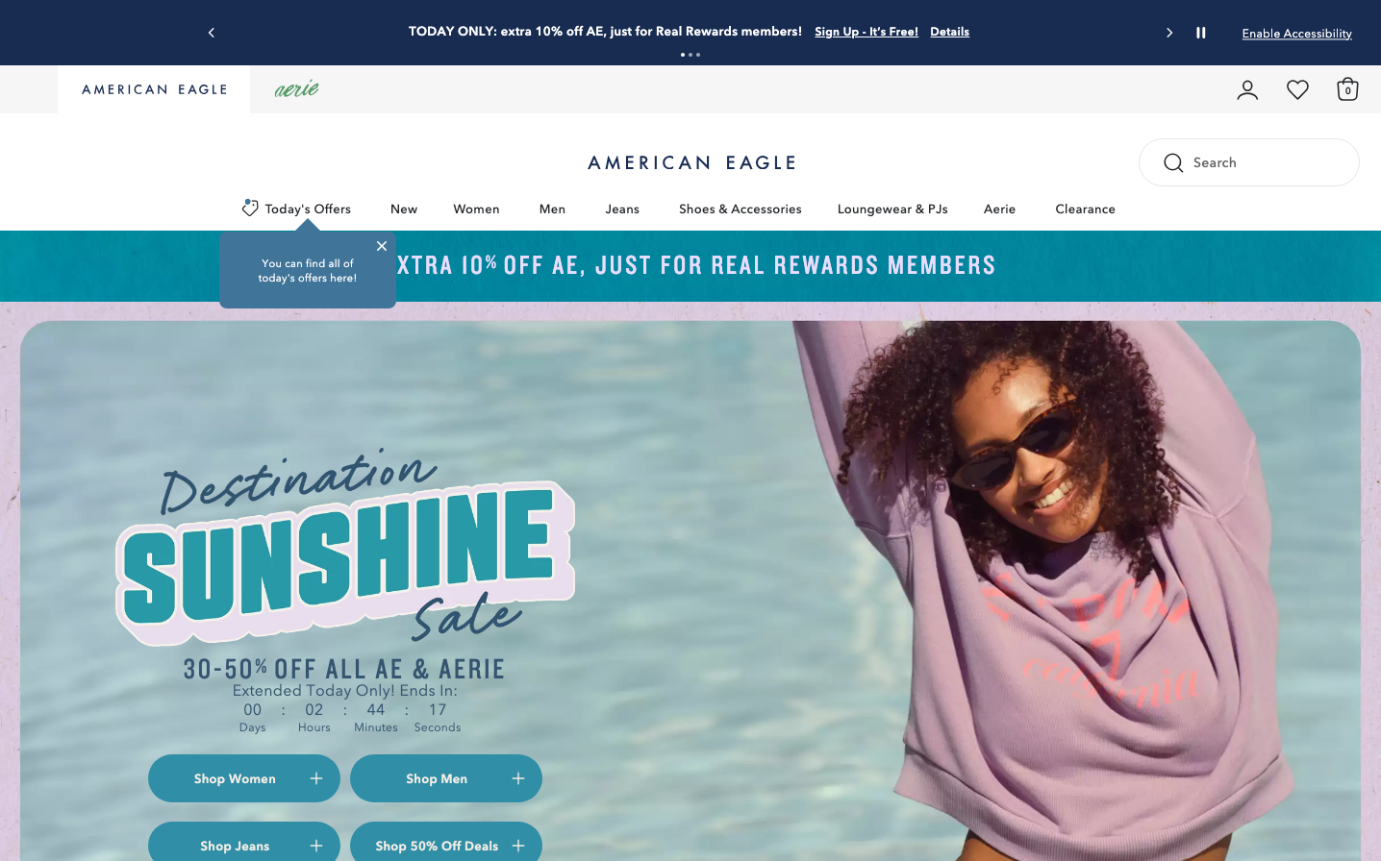
Task: Open the Clearance menu item
Action: 1085,209
